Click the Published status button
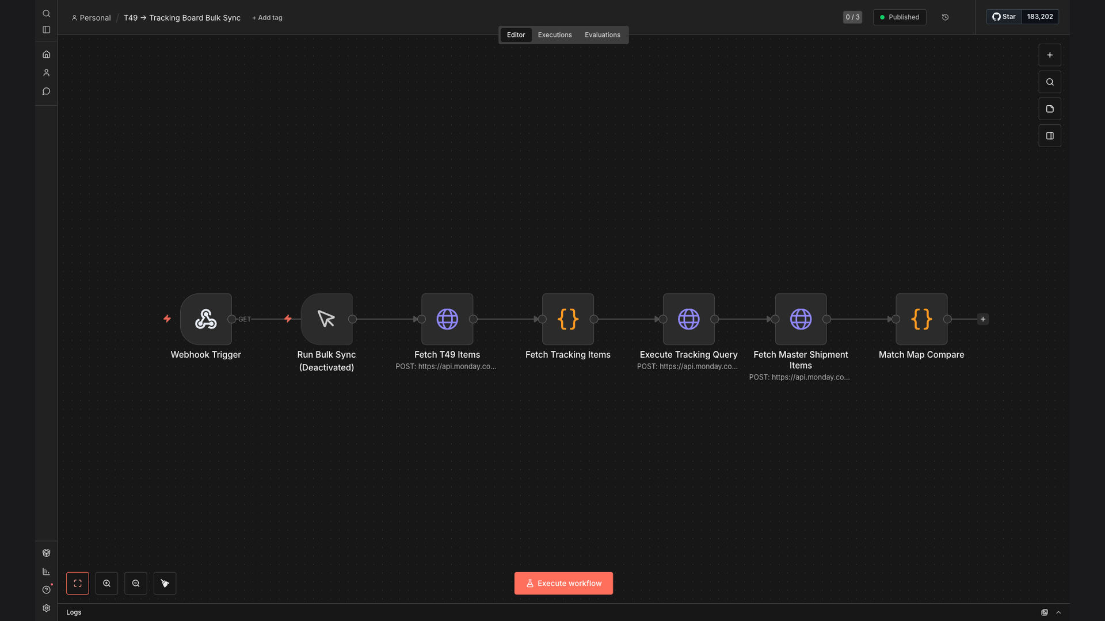Image resolution: width=1105 pixels, height=621 pixels. 900,17
